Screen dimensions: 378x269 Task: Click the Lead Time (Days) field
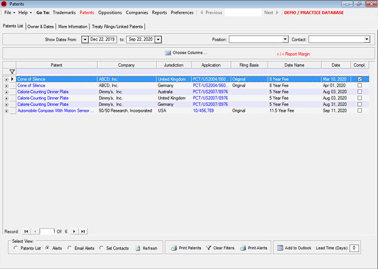355,248
